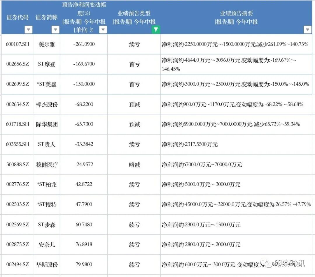
Task: Open the 业绩预告摘要 column filter dropdown
Action: (x=307, y=29)
